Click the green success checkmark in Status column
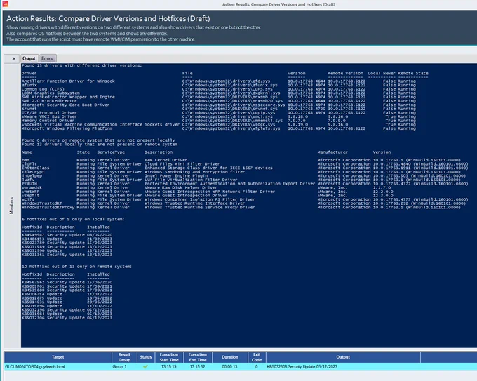The height and width of the screenshot is (381, 477). pos(145,366)
